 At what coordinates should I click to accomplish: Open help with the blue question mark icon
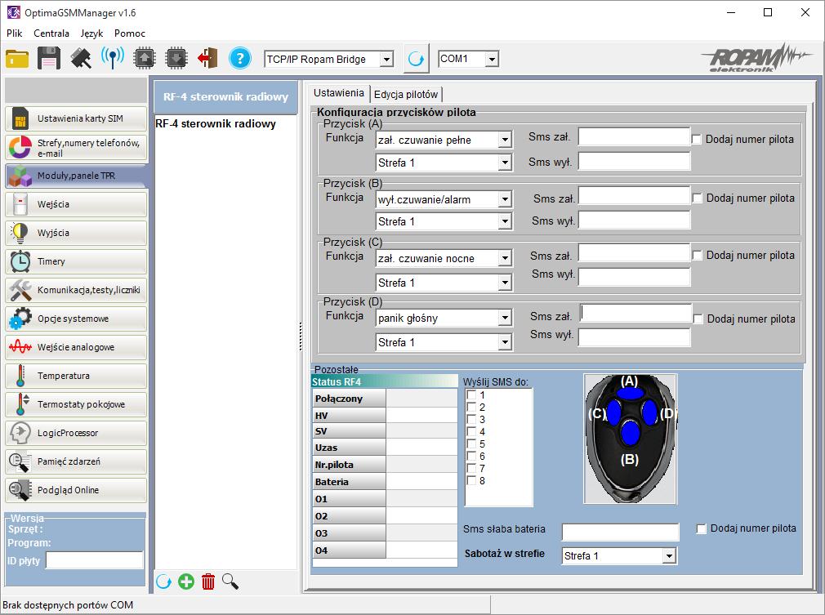(240, 58)
